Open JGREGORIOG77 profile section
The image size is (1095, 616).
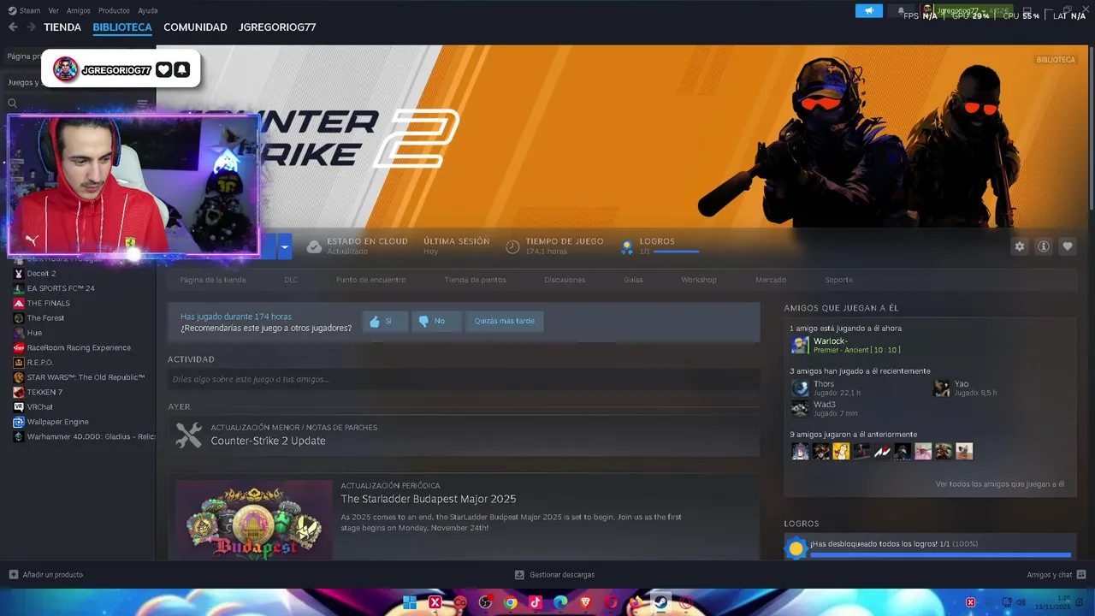point(277,27)
